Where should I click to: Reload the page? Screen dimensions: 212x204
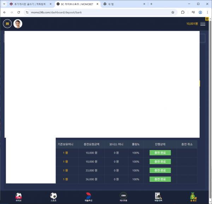(19, 12)
